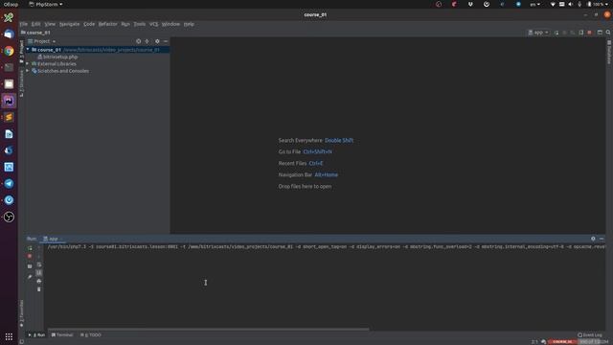
Task: Launch Chrome from the dock
Action: [9, 51]
